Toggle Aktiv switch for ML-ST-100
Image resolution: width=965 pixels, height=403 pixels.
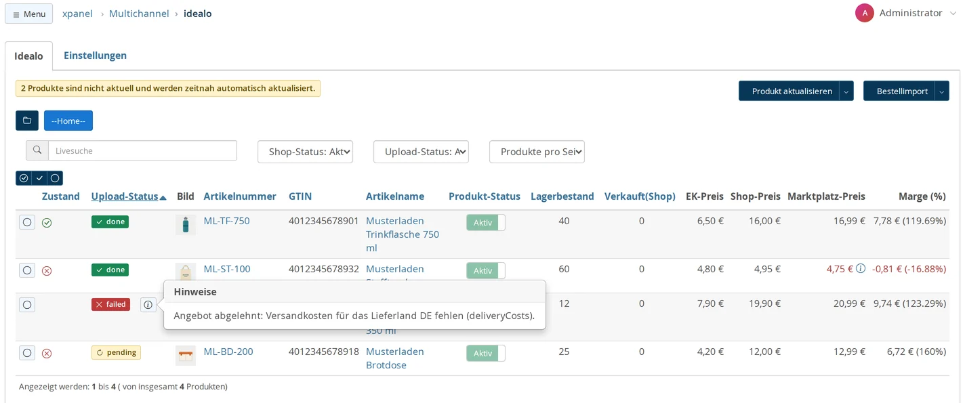pyautogui.click(x=486, y=271)
